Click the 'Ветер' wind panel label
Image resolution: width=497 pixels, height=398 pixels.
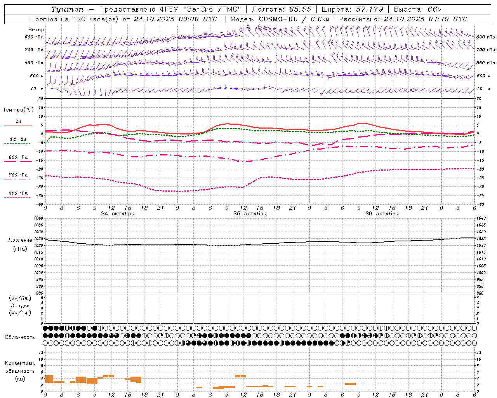pyautogui.click(x=36, y=30)
